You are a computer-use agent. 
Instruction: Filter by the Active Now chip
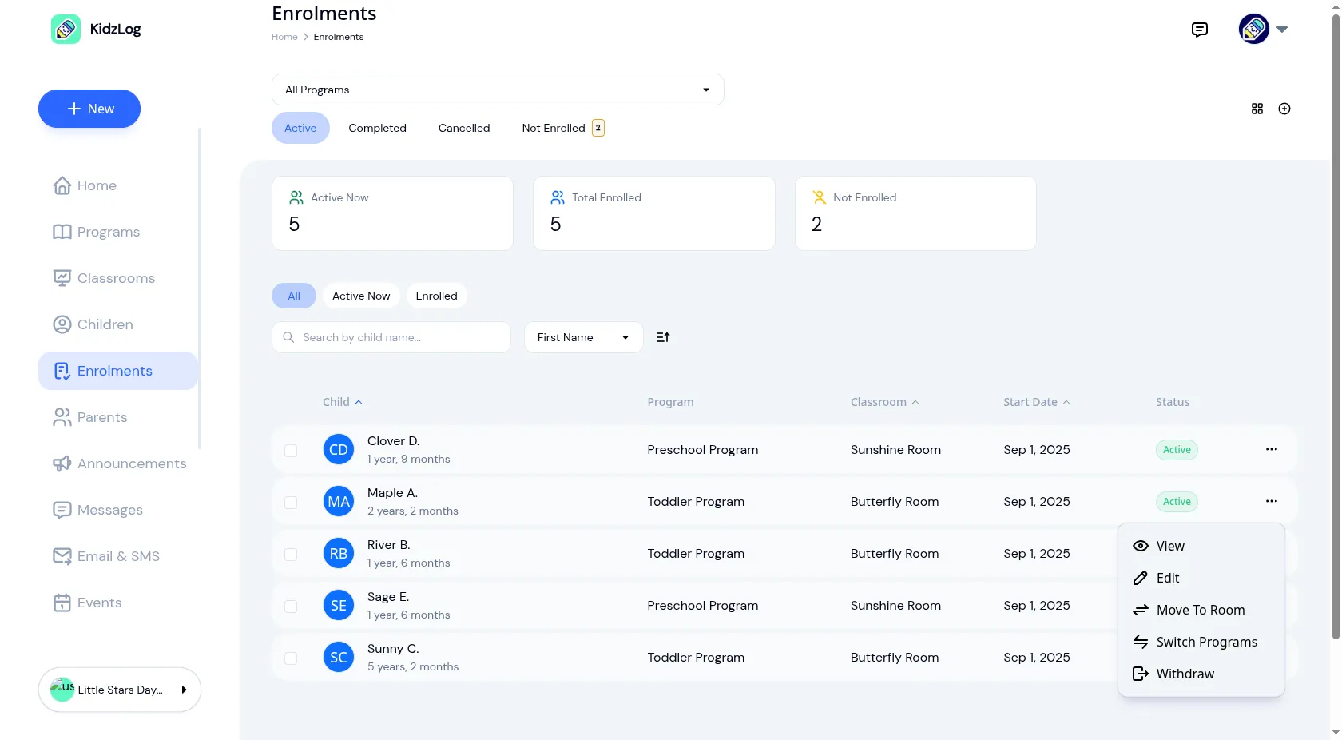tap(361, 296)
